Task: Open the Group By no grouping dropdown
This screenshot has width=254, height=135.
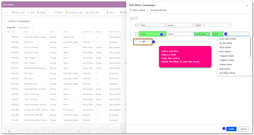Action: (25, 27)
